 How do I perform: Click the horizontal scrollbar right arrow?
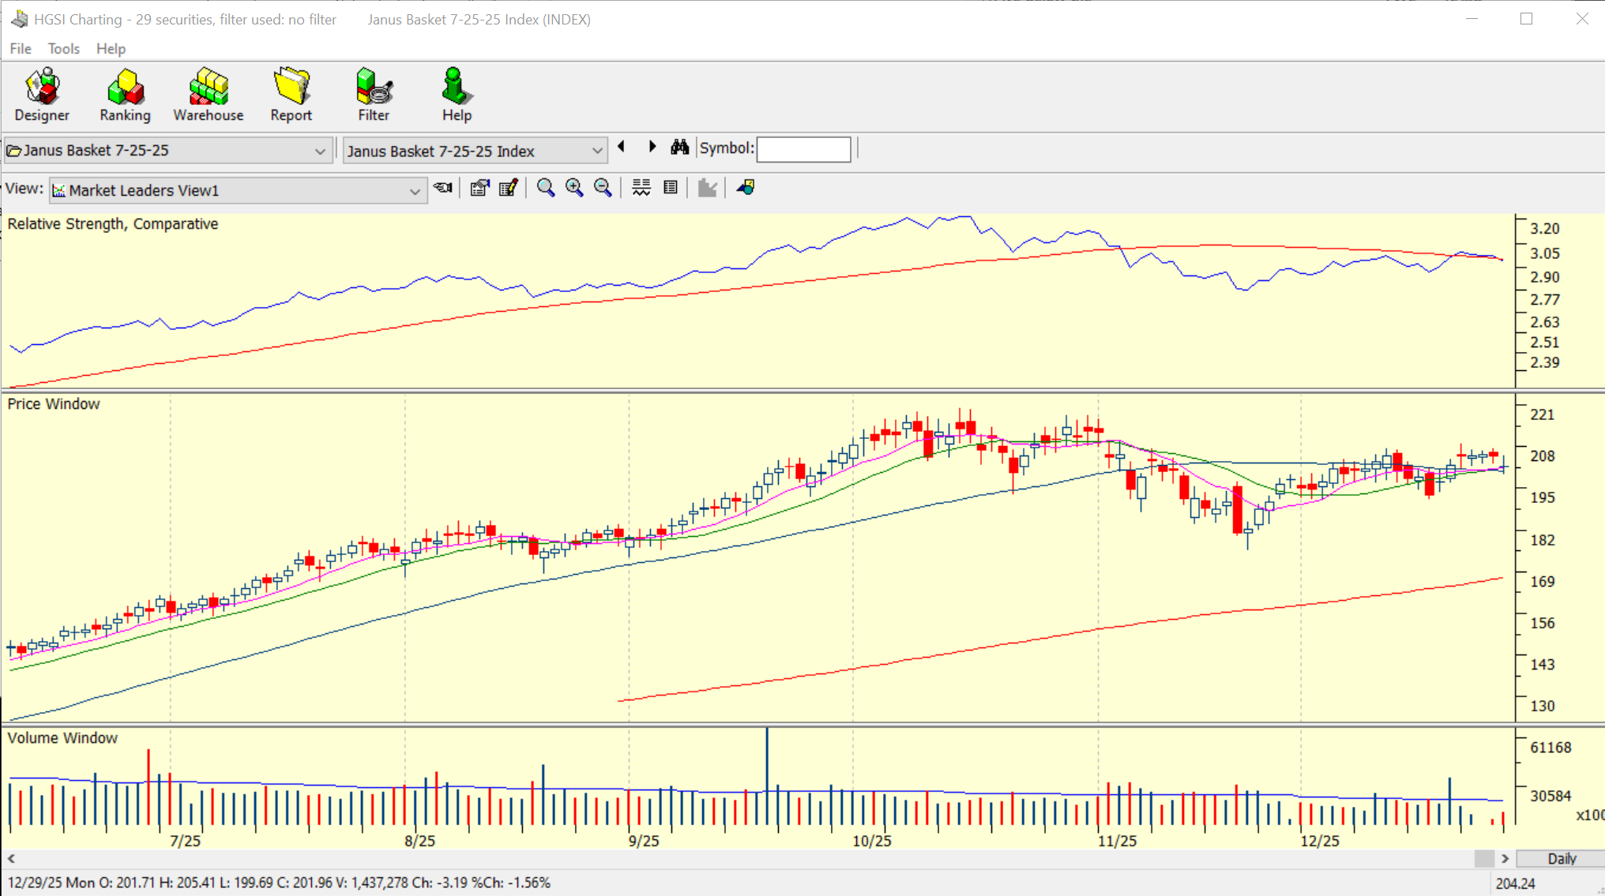click(1505, 859)
